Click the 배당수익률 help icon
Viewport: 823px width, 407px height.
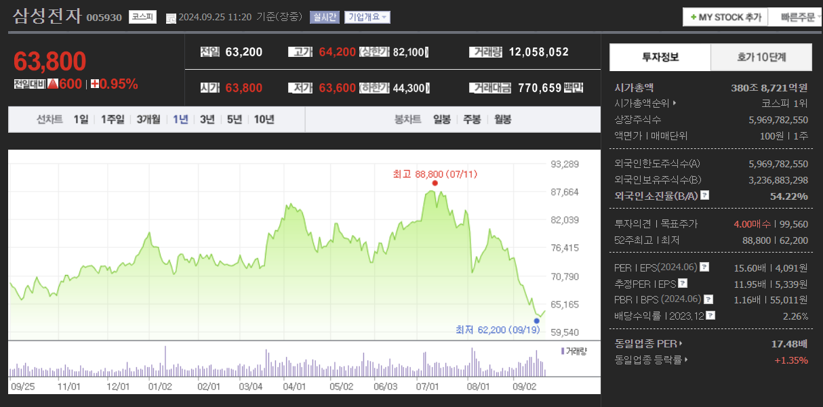pyautogui.click(x=710, y=315)
